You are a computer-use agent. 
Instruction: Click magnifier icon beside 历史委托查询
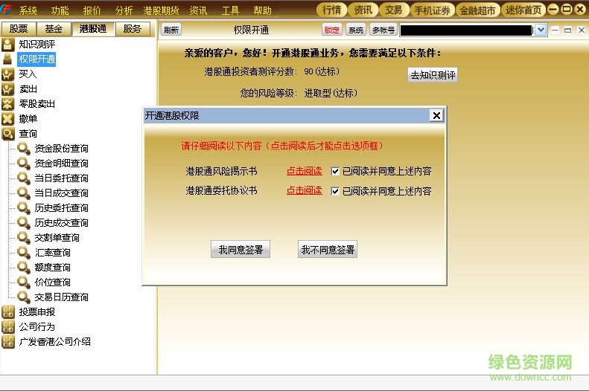coord(24,208)
